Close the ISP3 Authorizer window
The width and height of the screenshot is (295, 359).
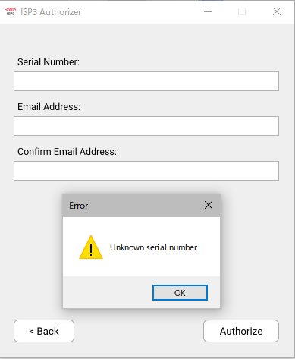point(277,11)
